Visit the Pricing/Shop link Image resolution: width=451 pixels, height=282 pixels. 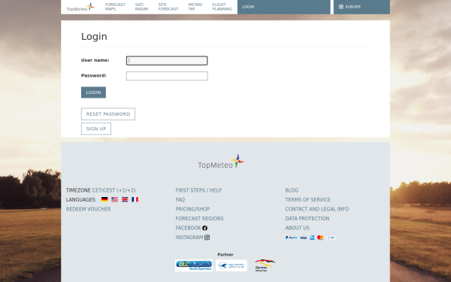[192, 209]
